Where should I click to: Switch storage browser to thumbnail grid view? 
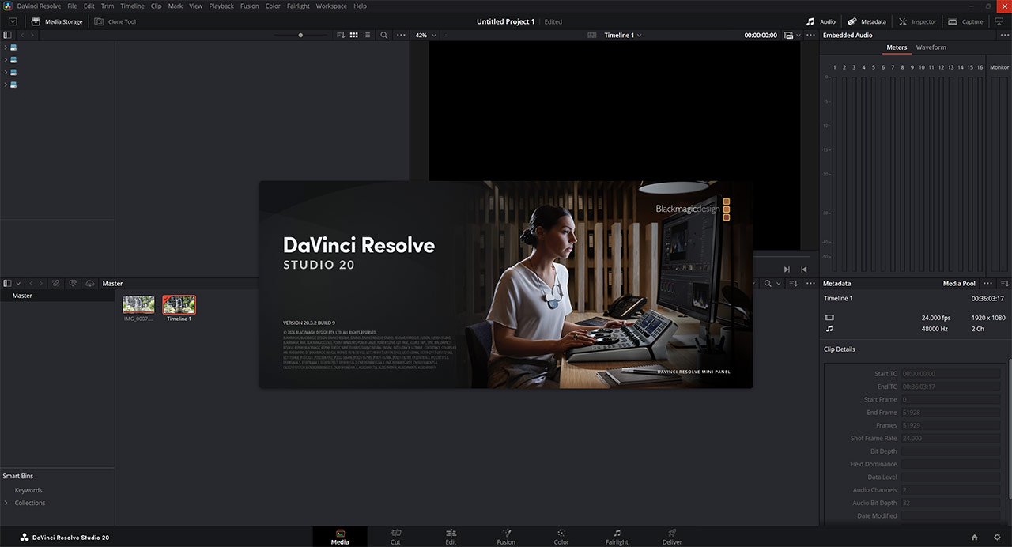[354, 35]
